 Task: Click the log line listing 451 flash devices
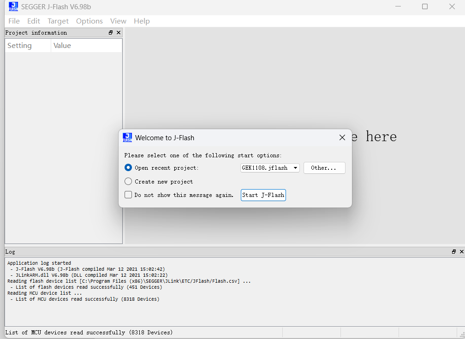coord(86,287)
